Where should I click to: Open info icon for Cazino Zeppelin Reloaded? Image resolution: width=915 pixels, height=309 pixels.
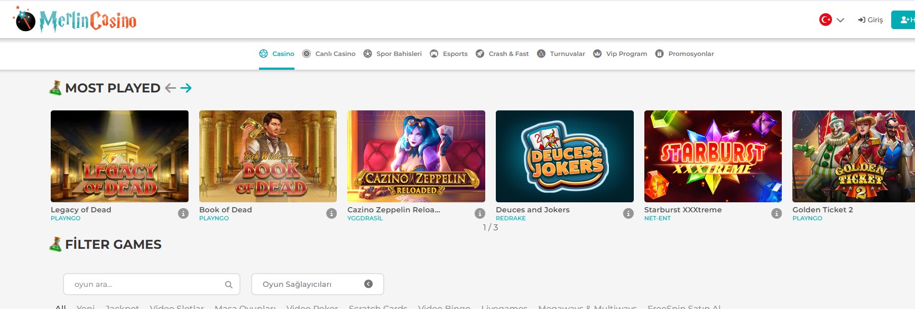(x=480, y=213)
